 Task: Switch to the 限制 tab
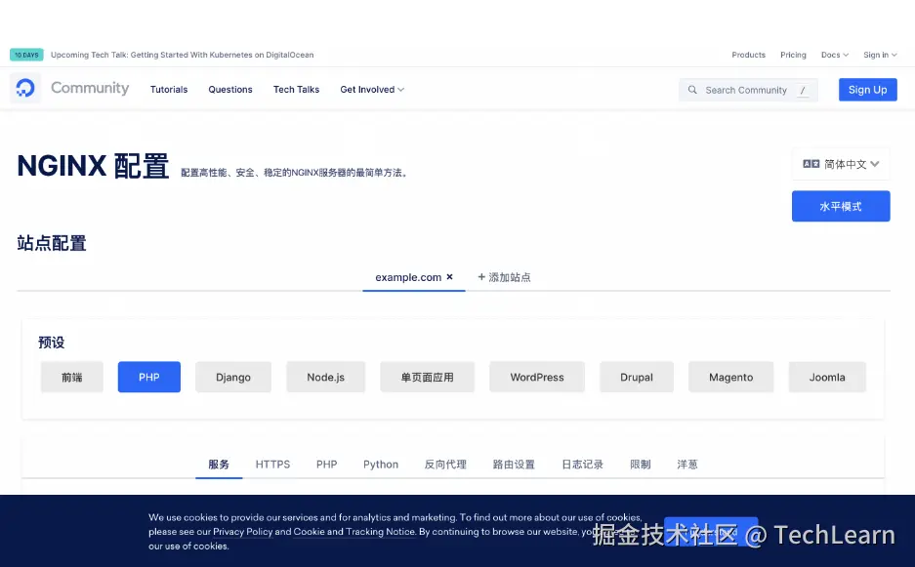[641, 465]
